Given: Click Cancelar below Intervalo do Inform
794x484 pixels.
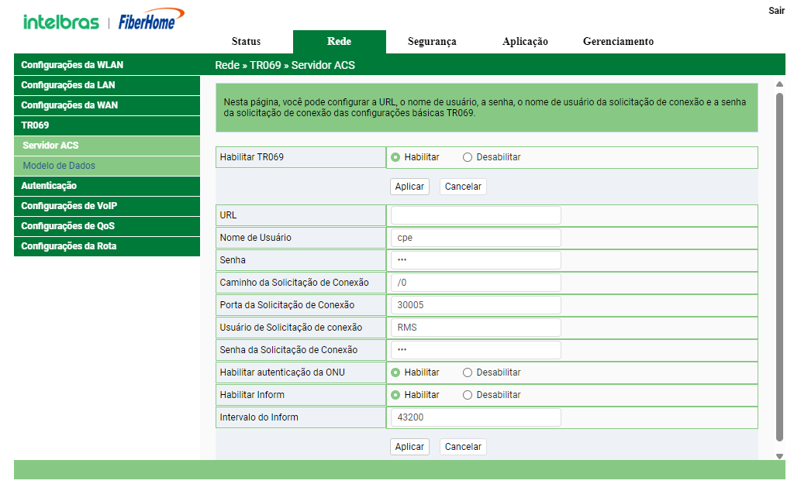Looking at the screenshot, I should 463,447.
